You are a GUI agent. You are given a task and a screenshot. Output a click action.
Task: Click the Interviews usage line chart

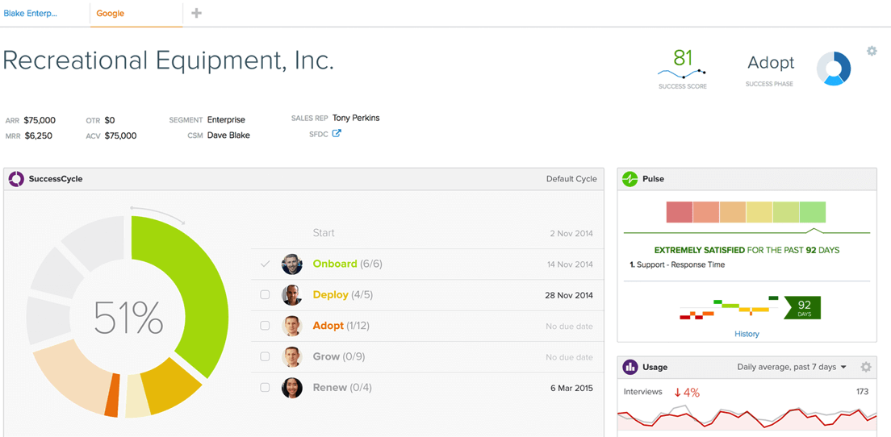(x=747, y=418)
